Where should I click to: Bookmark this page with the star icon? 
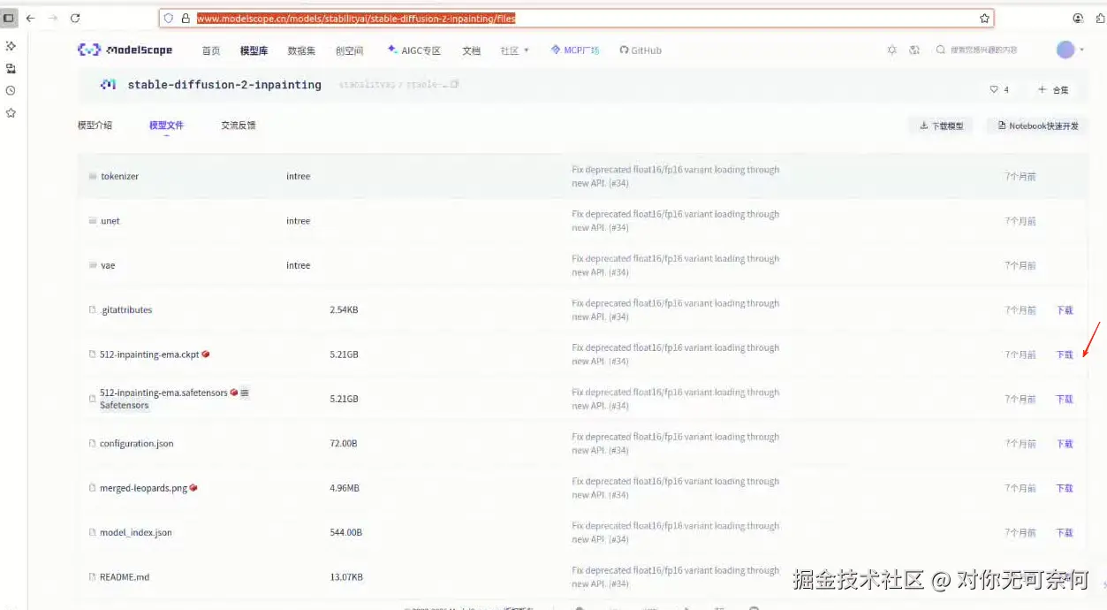pos(984,18)
